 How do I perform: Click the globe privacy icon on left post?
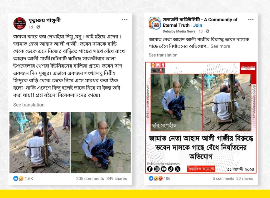(38, 27)
